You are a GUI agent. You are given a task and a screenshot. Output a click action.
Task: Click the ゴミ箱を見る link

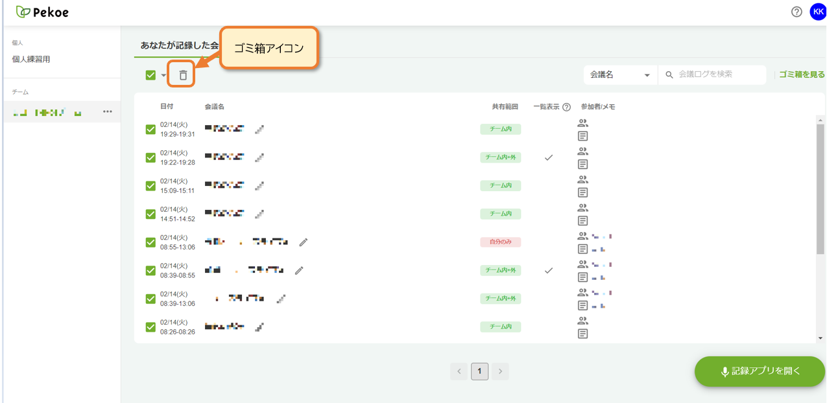[x=802, y=75]
